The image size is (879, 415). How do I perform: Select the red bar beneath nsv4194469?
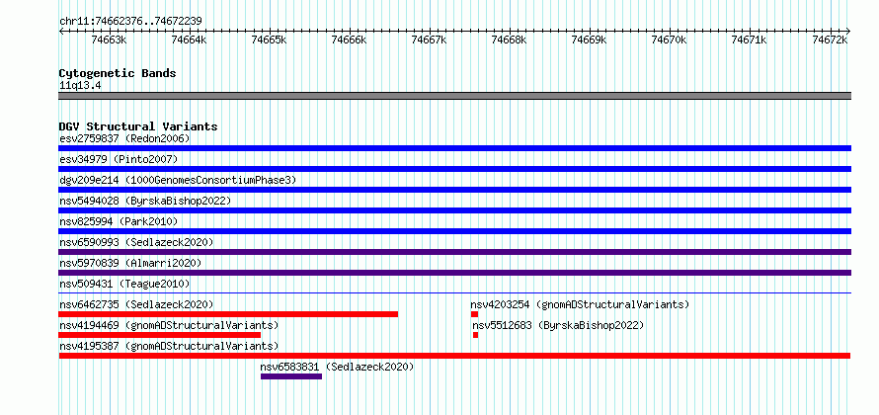coord(159,335)
